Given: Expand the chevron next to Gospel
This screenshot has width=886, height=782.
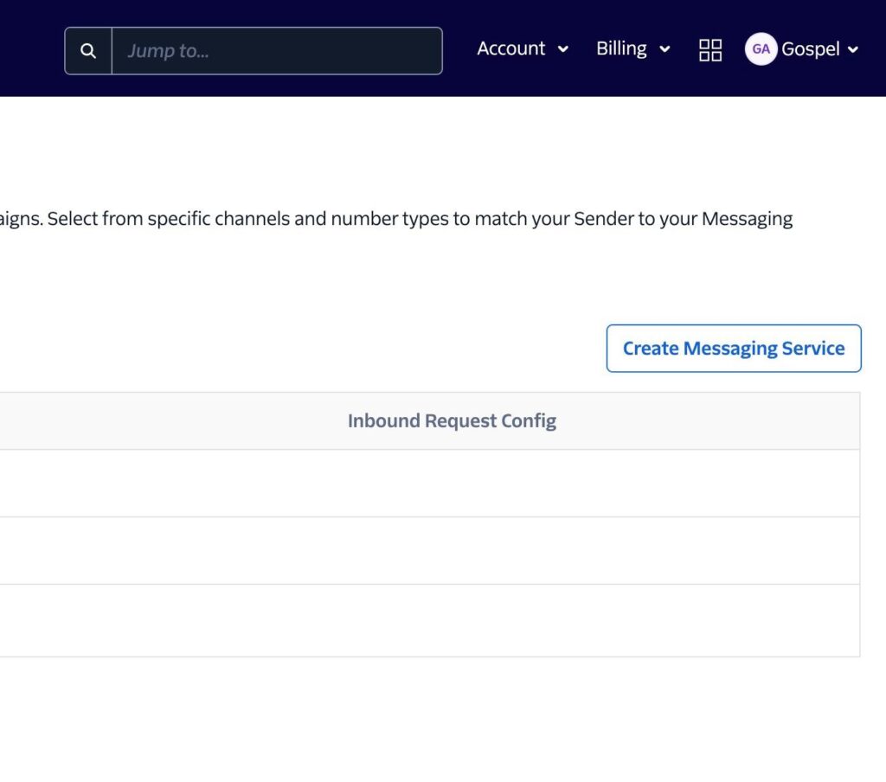Looking at the screenshot, I should [853, 49].
